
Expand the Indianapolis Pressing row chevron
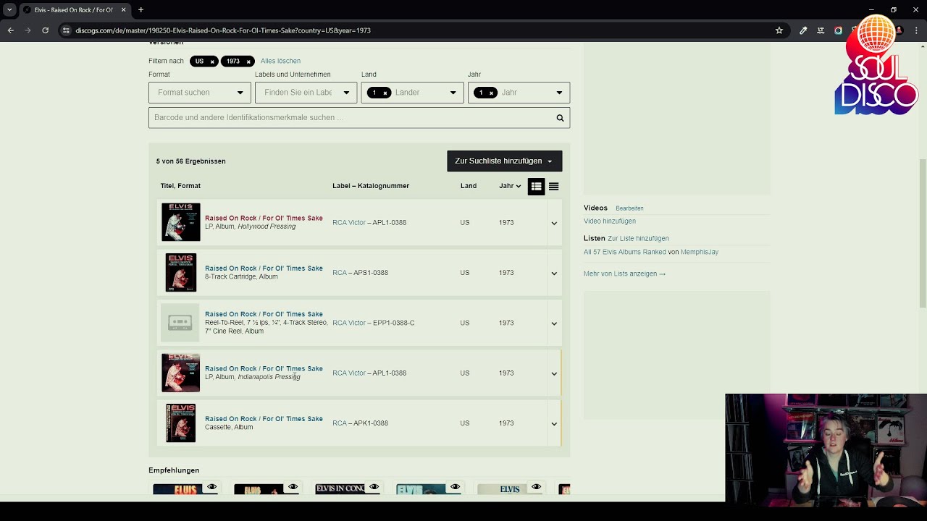554,374
